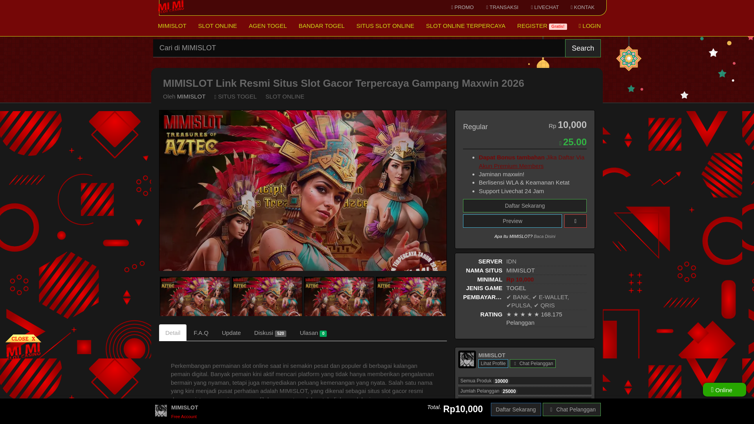Focus the Cari di MIMISLOT search field
754x424 pixels.
pyautogui.click(x=359, y=48)
